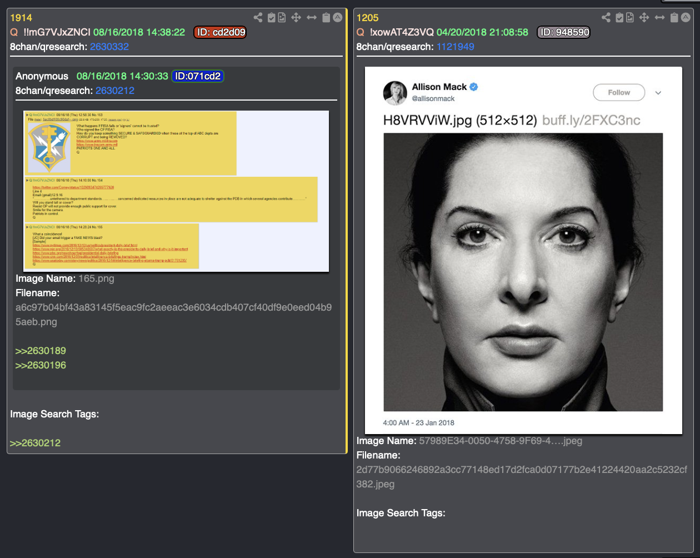
Task: Click the blue ID:071cd2 badge
Action: point(198,76)
